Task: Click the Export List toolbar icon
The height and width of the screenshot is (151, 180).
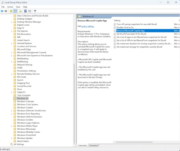Action: [20, 11]
